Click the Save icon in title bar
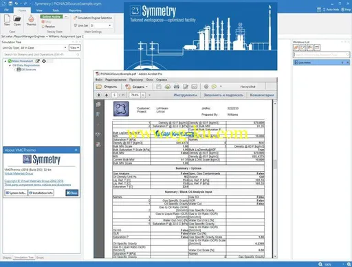This screenshot has width=352, height=267. 10,3
